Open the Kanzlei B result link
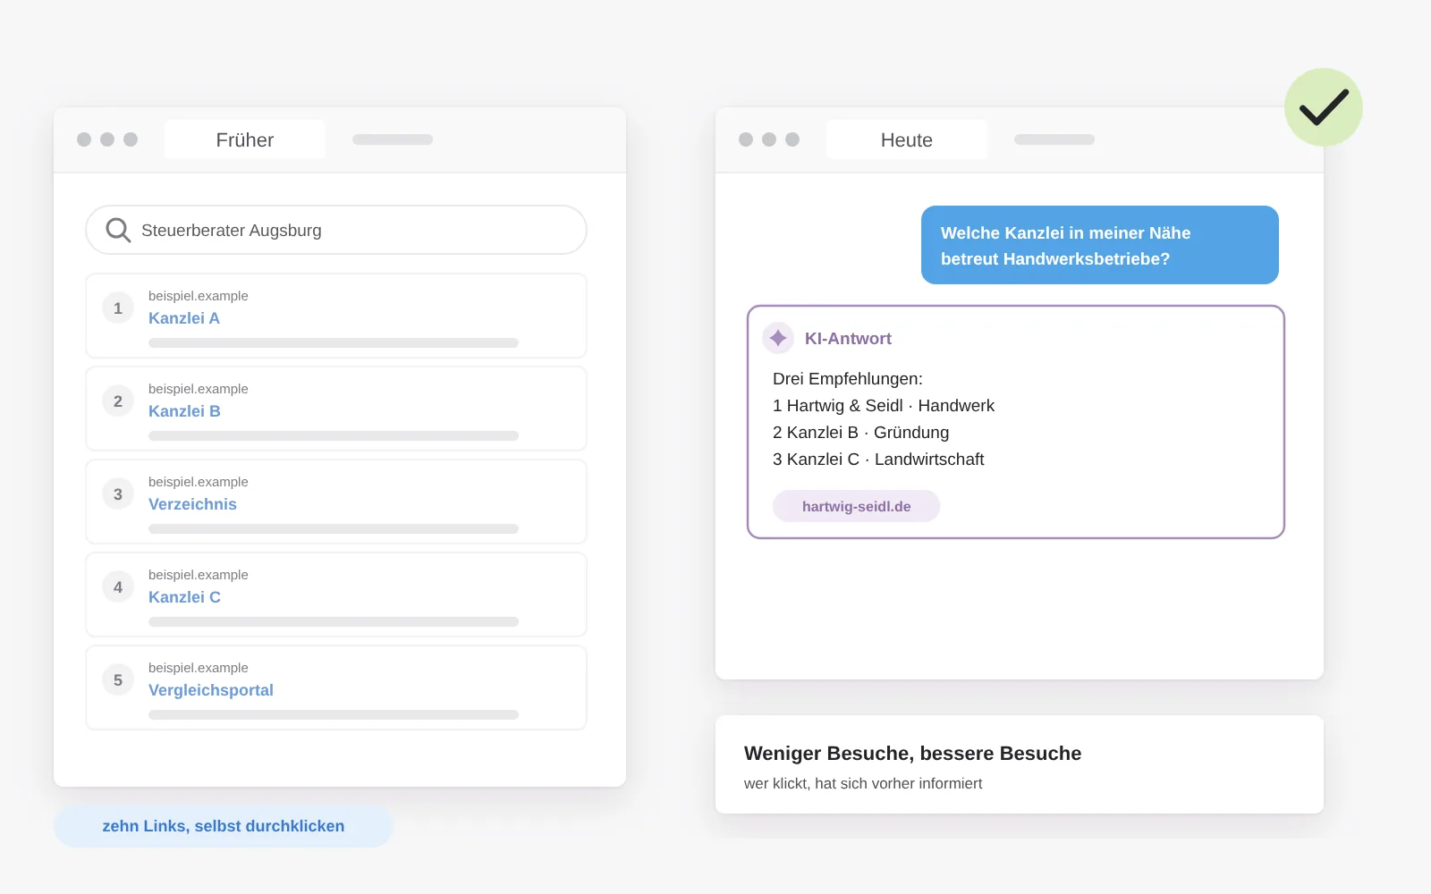The width and height of the screenshot is (1431, 894). point(184,411)
